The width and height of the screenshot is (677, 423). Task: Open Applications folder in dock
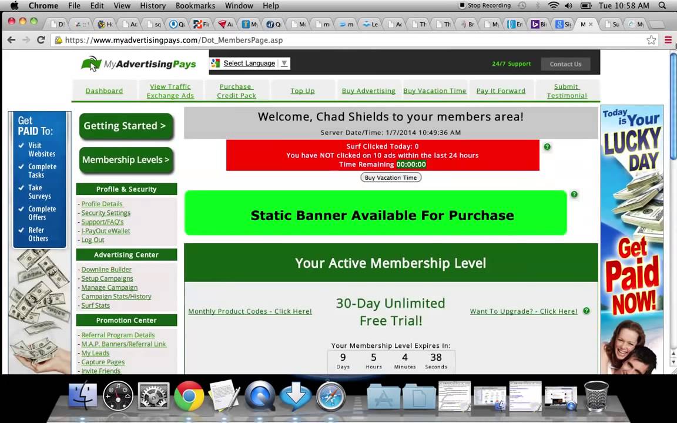click(383, 395)
